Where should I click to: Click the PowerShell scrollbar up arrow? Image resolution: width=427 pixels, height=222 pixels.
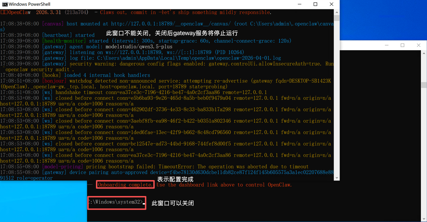coord(337,12)
